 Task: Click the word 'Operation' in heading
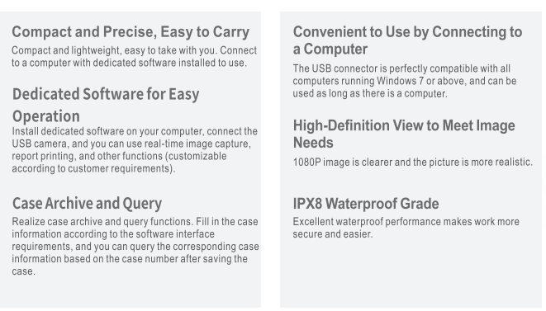click(46, 116)
